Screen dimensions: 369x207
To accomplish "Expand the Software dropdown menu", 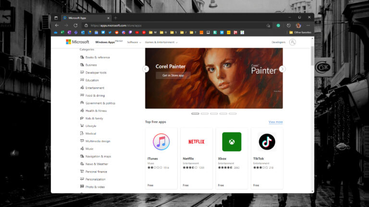I will point(134,42).
